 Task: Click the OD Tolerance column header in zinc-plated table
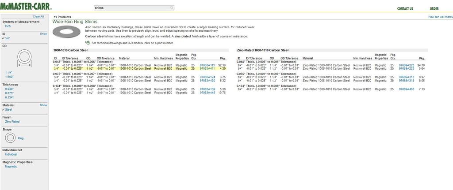[x=289, y=58]
